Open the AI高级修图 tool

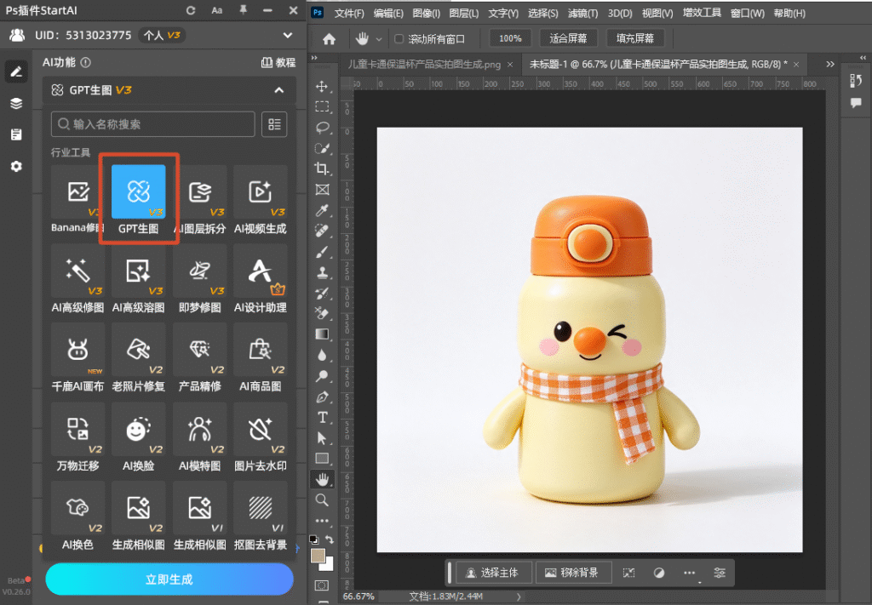[x=77, y=279]
